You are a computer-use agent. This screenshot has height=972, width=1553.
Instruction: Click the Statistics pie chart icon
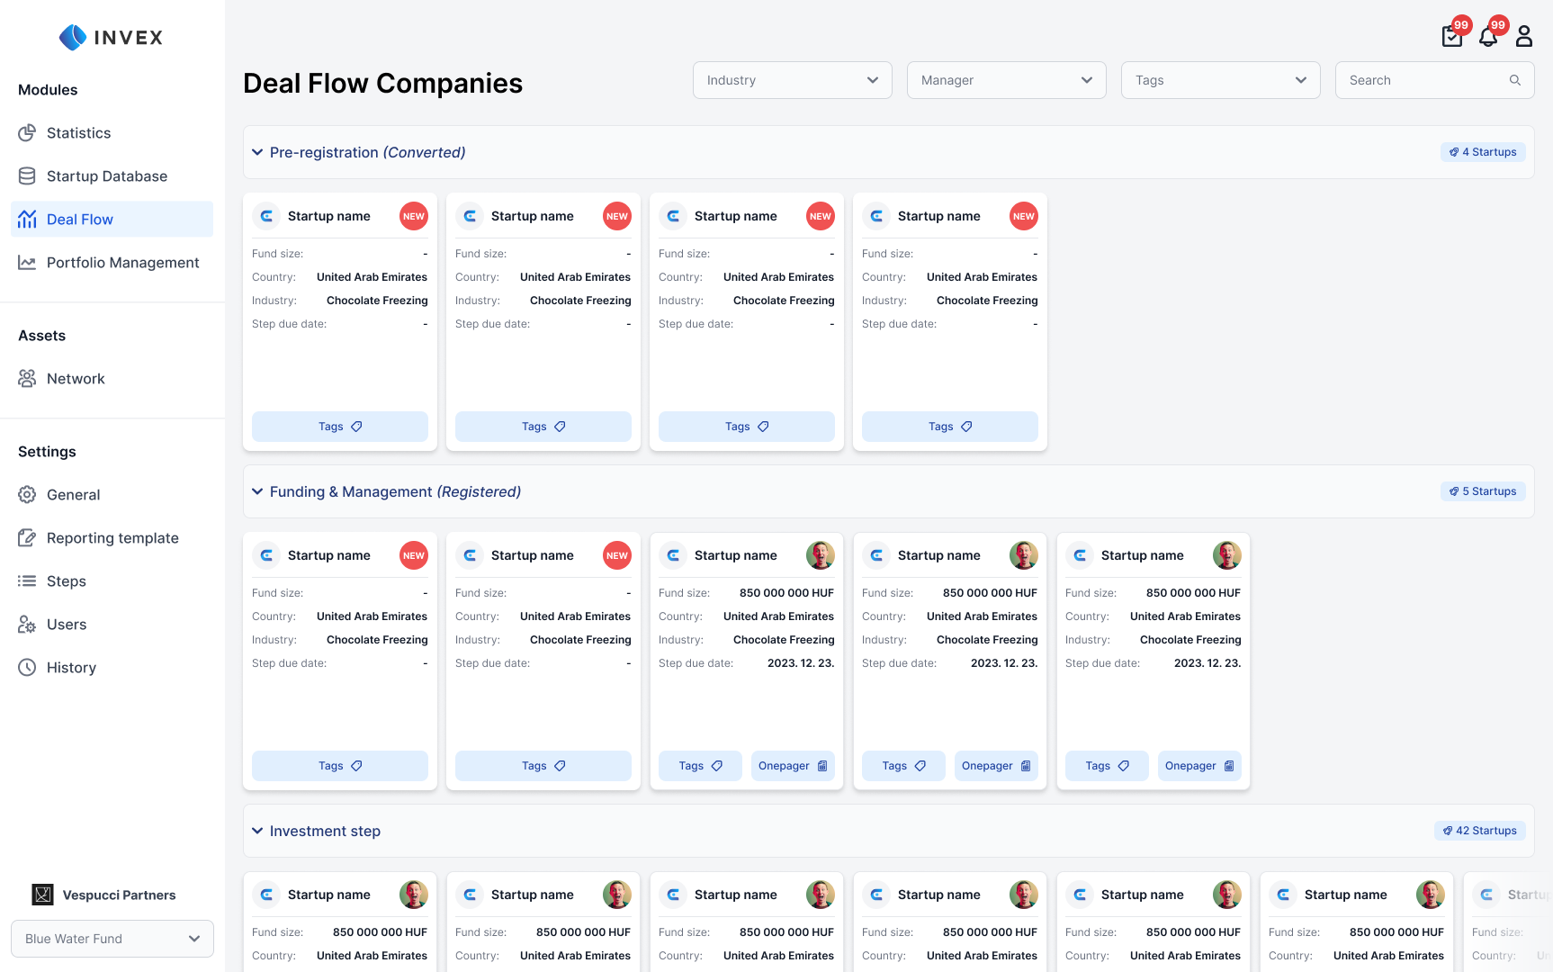pyautogui.click(x=27, y=133)
